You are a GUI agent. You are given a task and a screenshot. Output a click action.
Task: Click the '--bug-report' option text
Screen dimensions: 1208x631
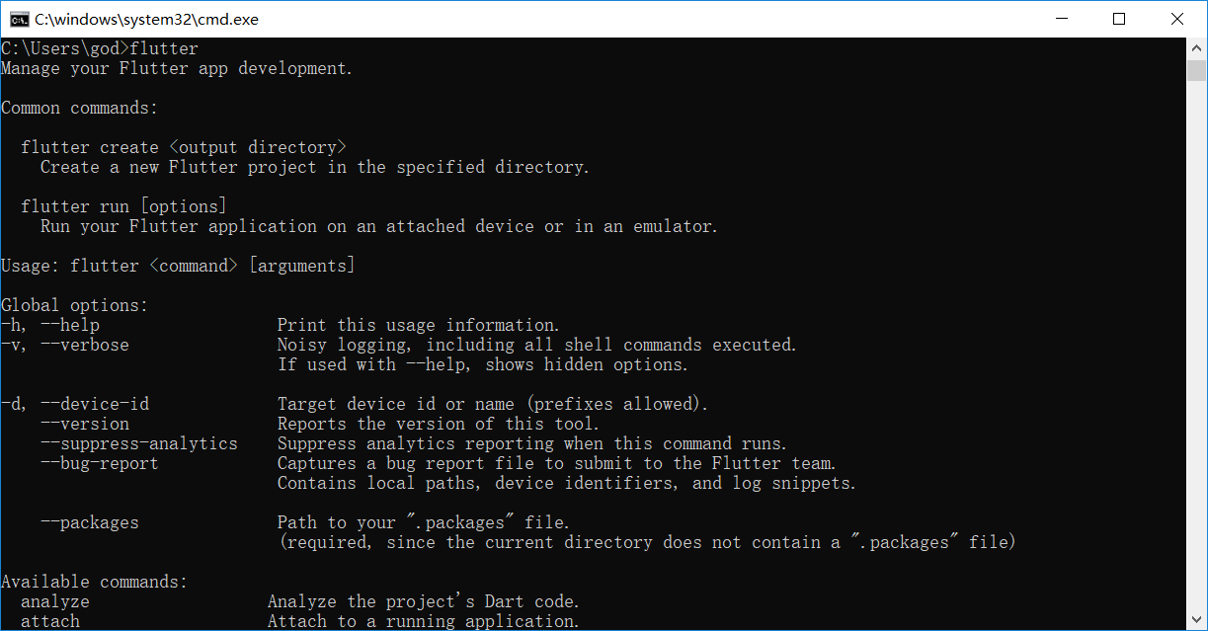(x=100, y=463)
